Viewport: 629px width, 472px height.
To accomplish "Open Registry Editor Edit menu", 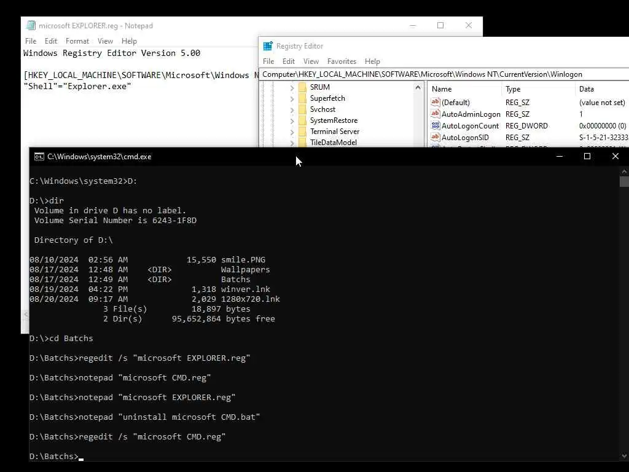I will point(289,61).
